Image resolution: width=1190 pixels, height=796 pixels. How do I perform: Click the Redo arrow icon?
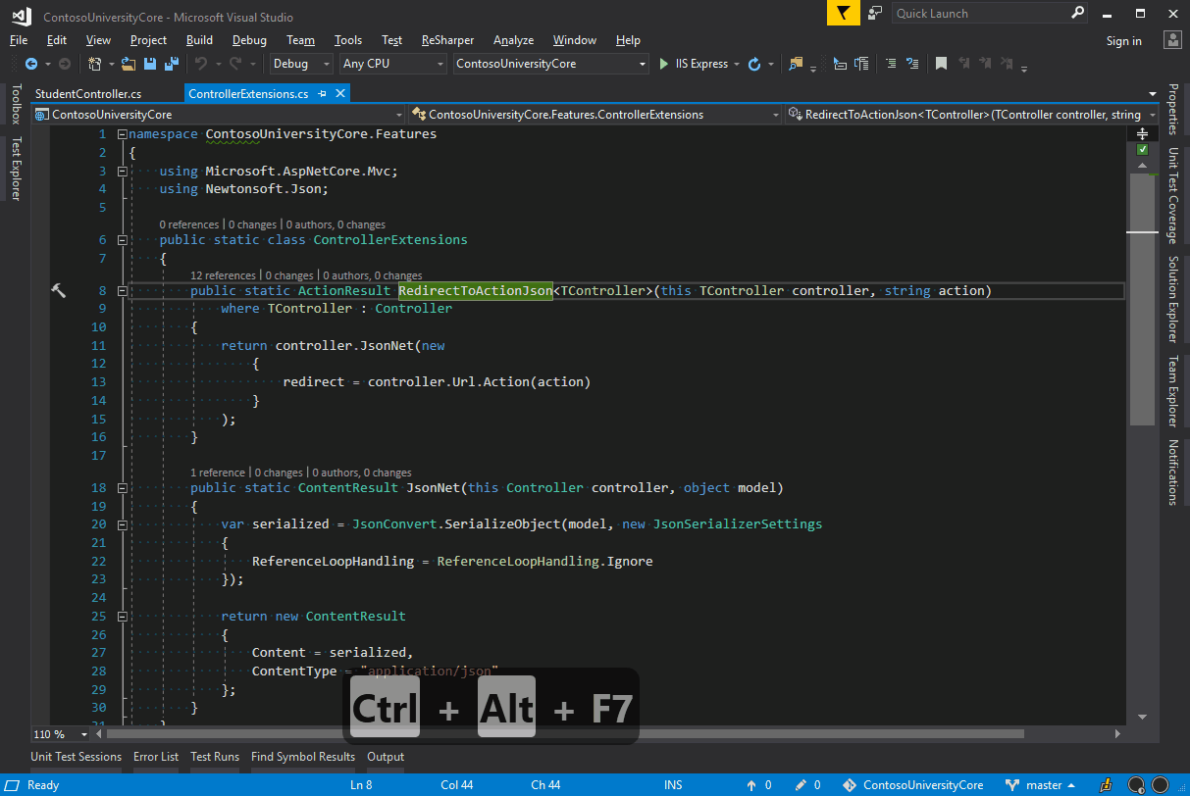pyautogui.click(x=235, y=64)
